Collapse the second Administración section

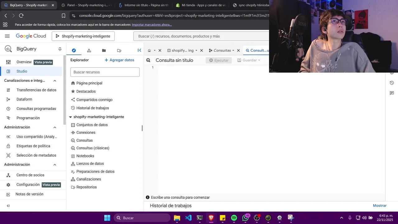point(55,165)
